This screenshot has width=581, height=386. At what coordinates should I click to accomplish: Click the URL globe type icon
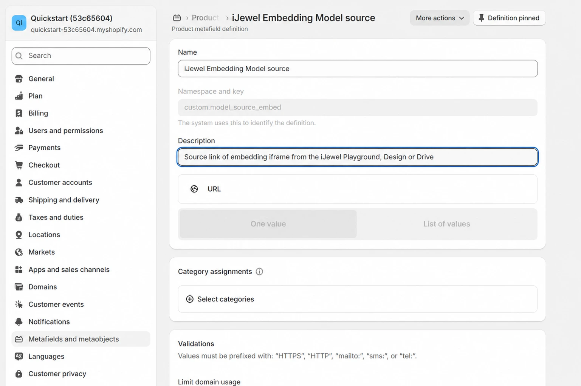[194, 189]
